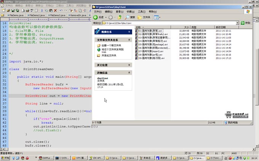Collapse the Details panel in Explorer
259x161 pixels.
129,72
